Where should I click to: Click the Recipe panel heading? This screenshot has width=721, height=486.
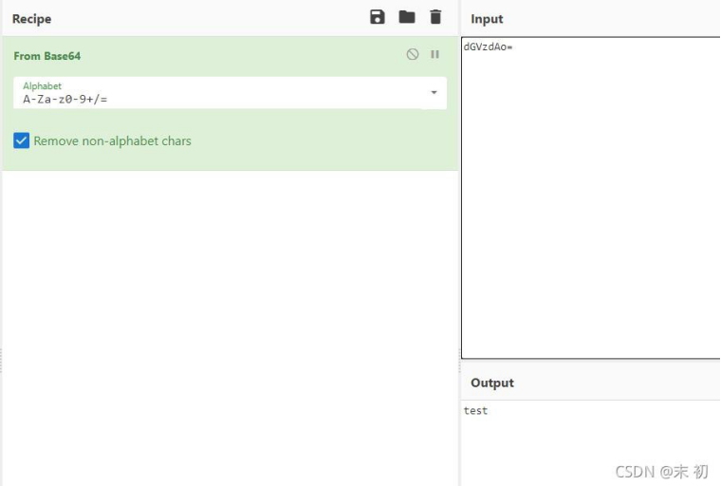point(31,19)
